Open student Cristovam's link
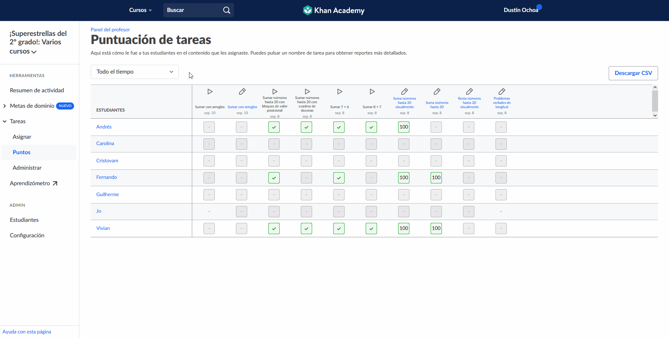 (x=107, y=161)
